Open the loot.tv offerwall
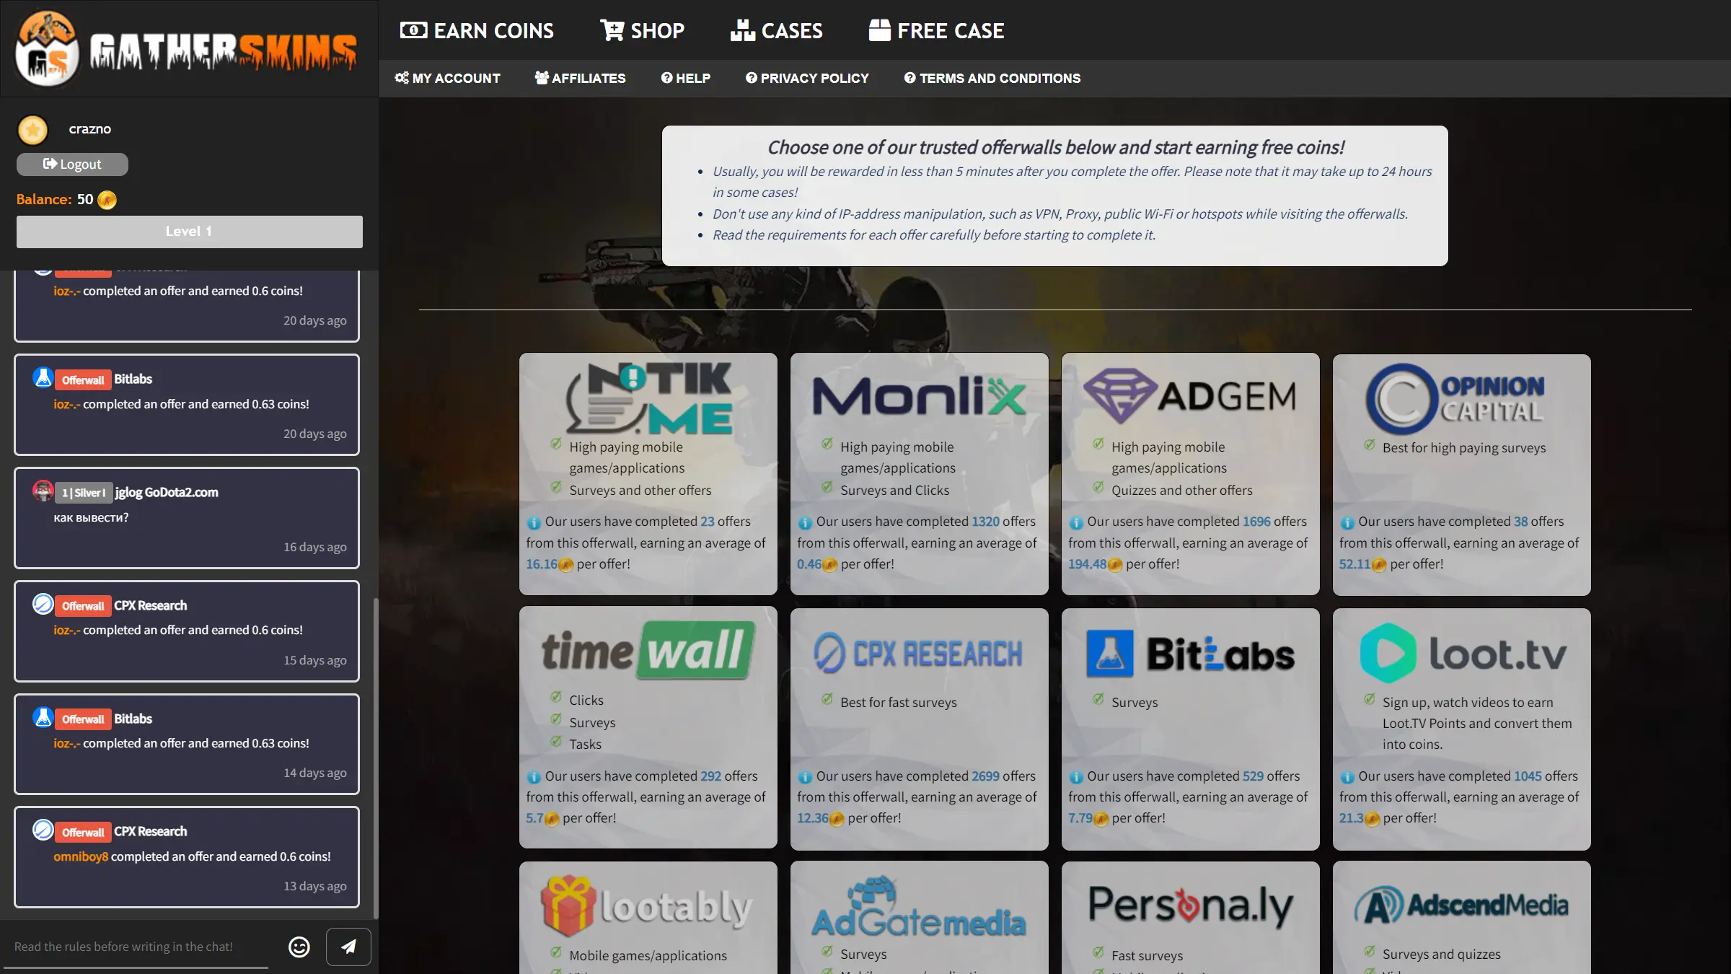Image resolution: width=1731 pixels, height=974 pixels. tap(1461, 728)
